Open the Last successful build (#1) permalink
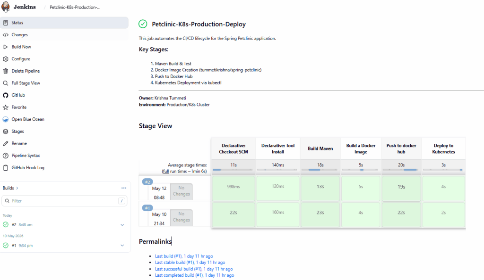This screenshot has width=484, height=280. pos(194,269)
